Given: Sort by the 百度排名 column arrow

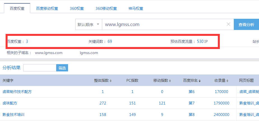Looking at the screenshot, I should (x=200, y=81).
